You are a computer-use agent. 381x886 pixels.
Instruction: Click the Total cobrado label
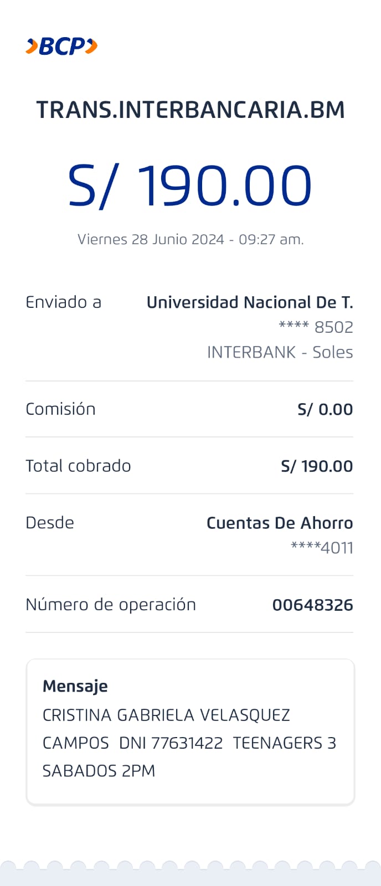tap(78, 466)
